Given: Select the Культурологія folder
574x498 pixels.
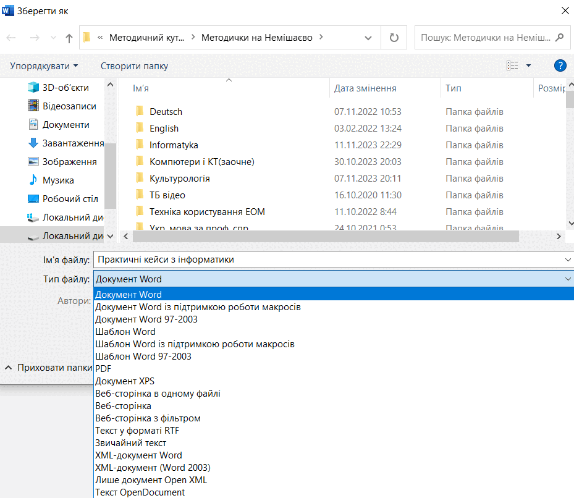Looking at the screenshot, I should pyautogui.click(x=179, y=179).
